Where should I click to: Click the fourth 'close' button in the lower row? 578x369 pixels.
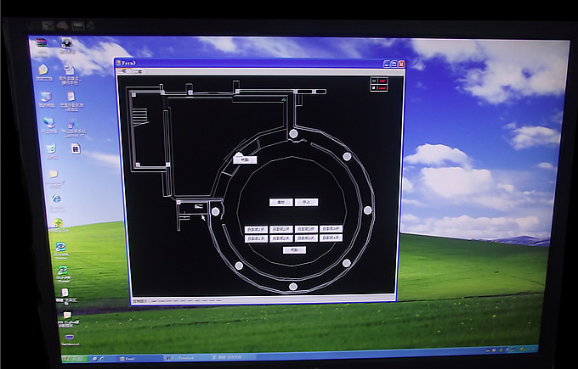point(331,238)
